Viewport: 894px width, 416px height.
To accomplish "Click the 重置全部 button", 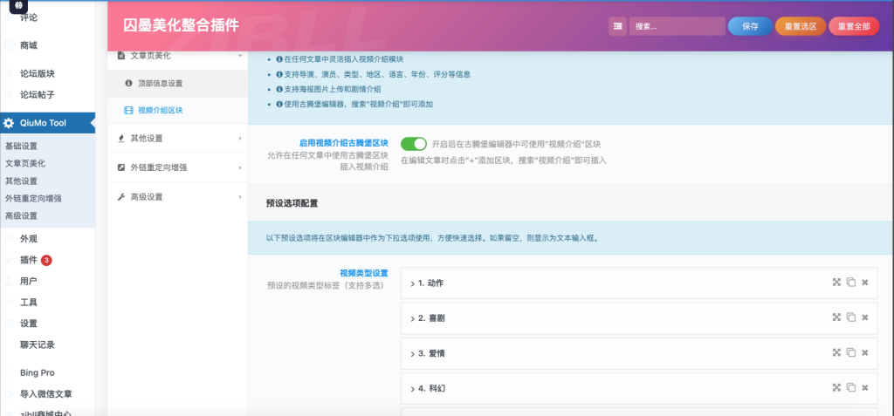I will 854,26.
